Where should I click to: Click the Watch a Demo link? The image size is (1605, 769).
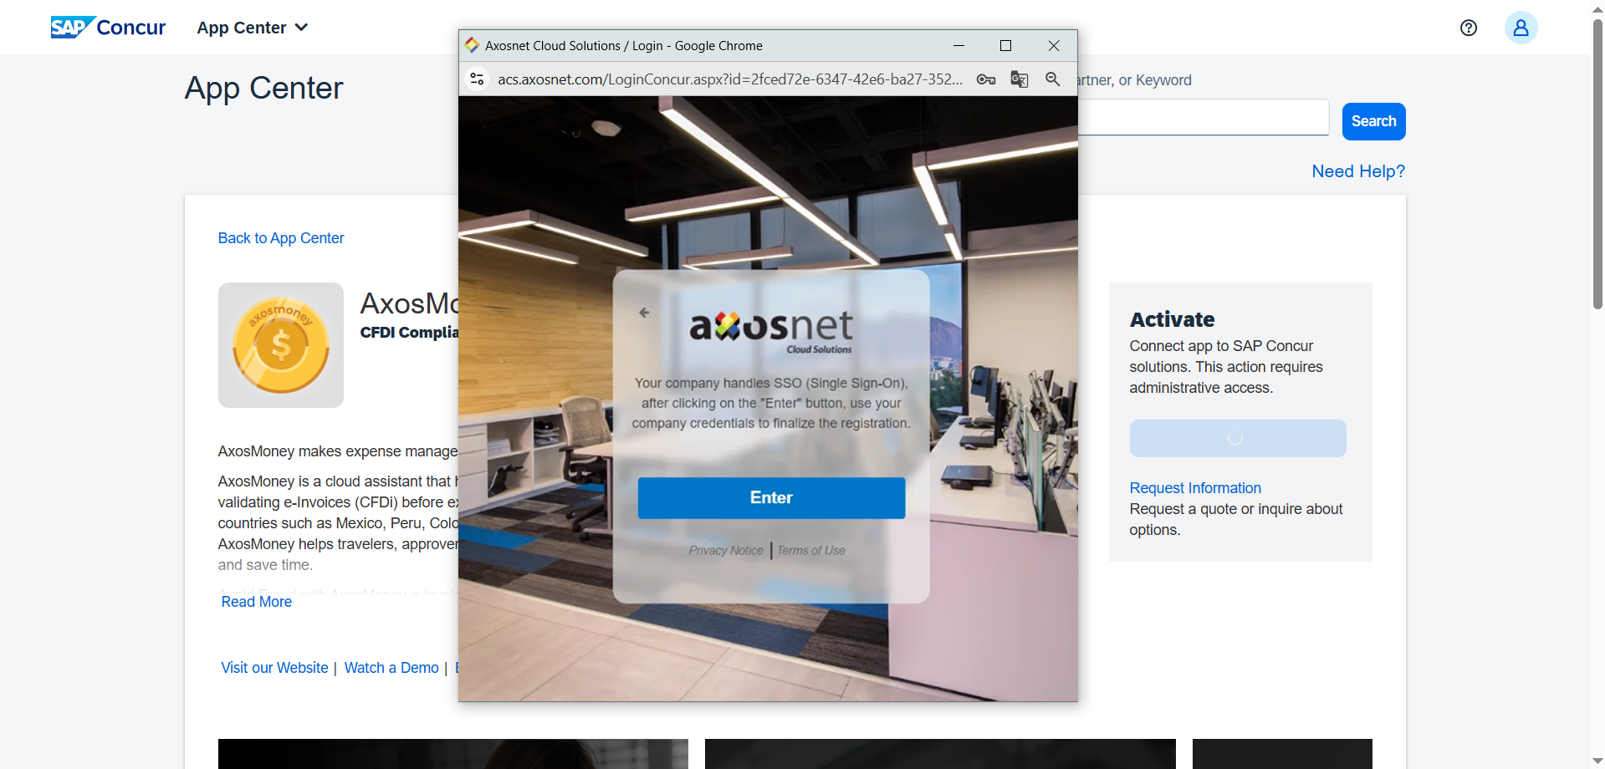391,668
